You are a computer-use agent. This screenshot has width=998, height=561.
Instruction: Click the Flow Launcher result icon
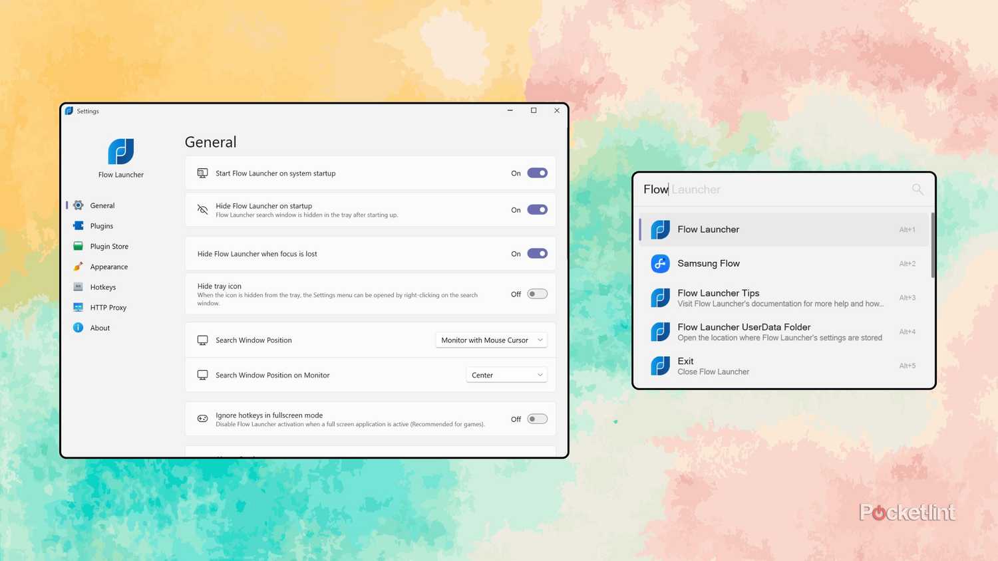[660, 229]
